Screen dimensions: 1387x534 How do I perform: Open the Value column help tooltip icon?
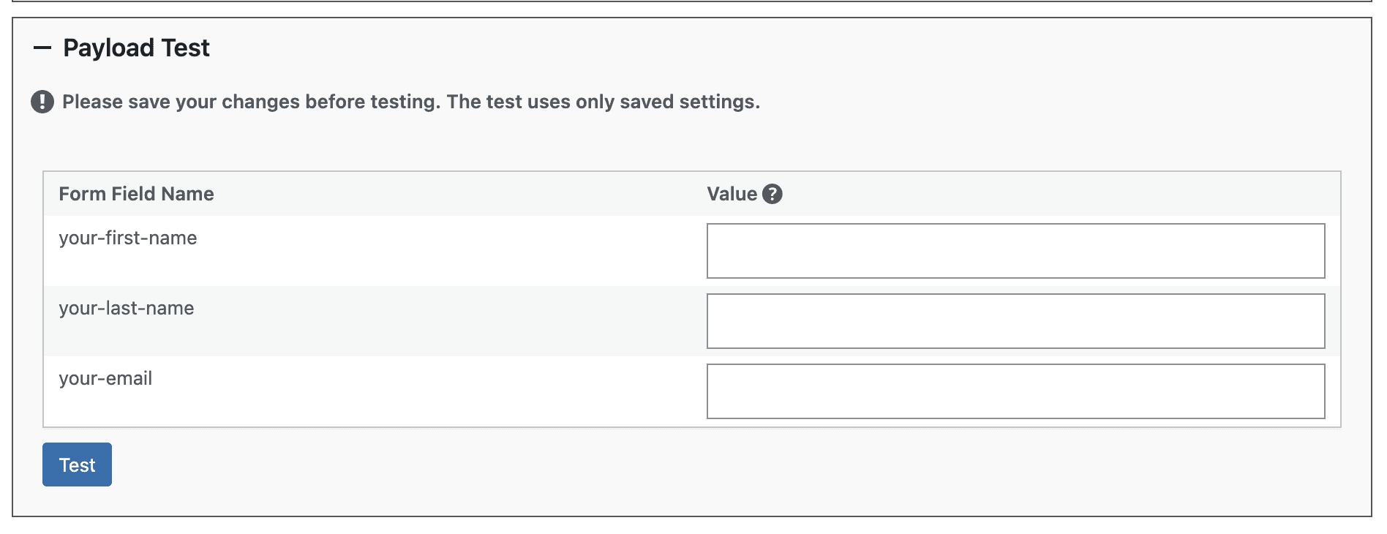772,194
